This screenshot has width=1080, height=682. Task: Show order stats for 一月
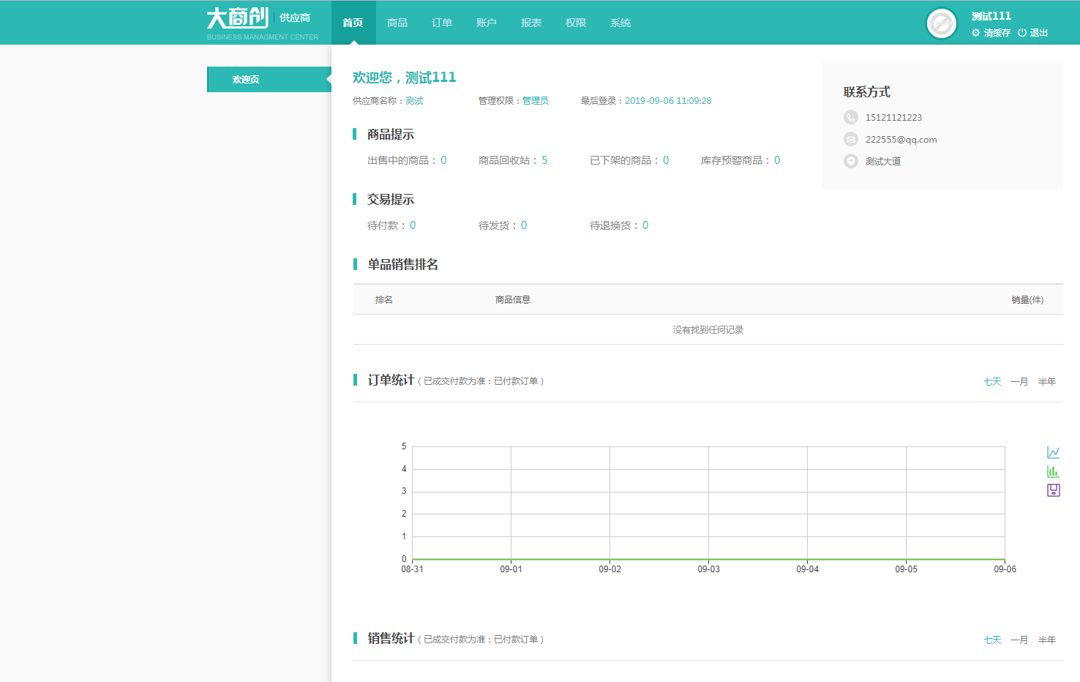tap(1019, 382)
